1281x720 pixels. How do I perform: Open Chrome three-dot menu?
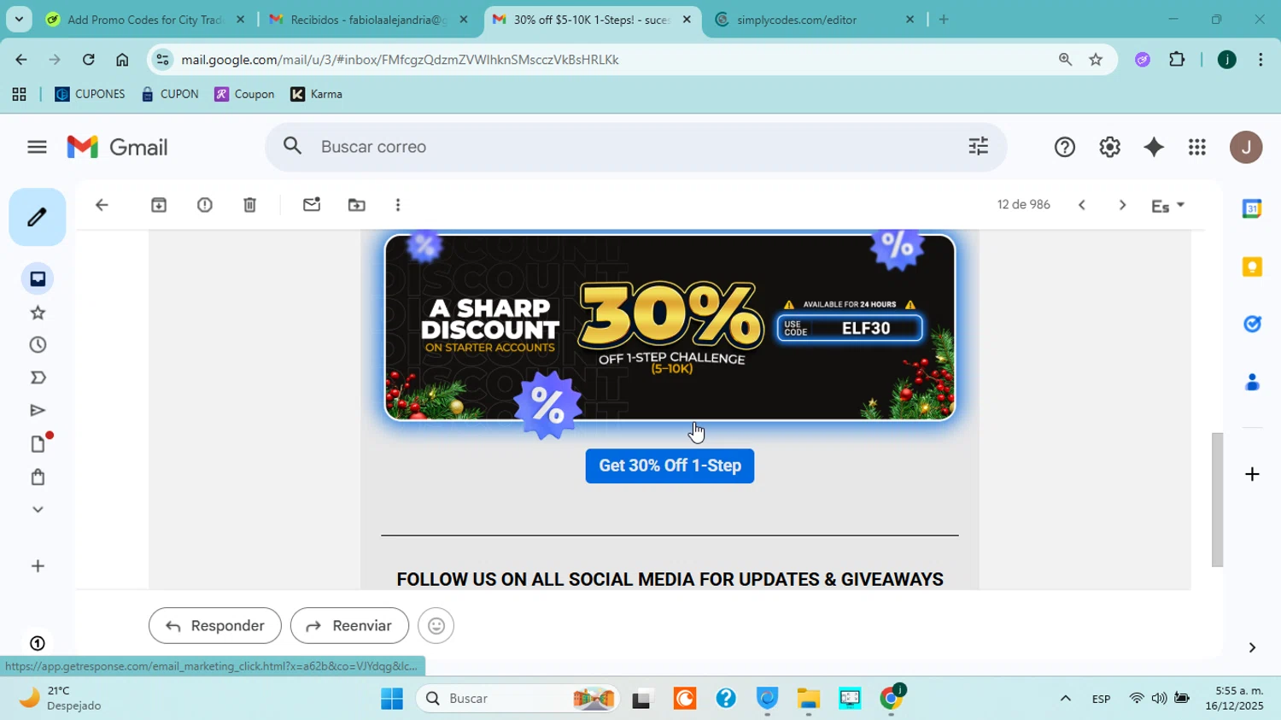(x=1261, y=60)
